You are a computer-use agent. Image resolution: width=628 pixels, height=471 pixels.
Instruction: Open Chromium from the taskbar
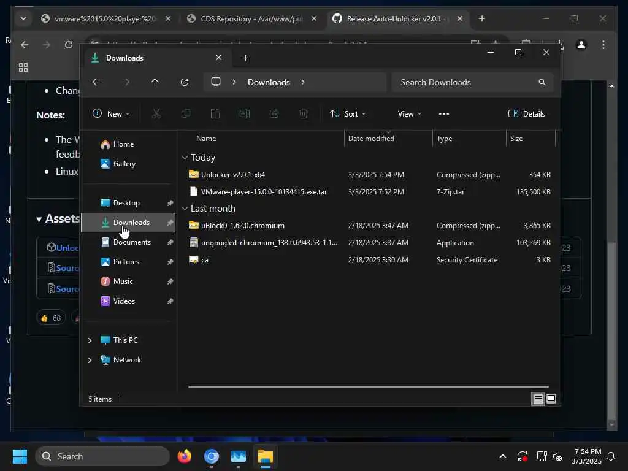[x=212, y=456]
